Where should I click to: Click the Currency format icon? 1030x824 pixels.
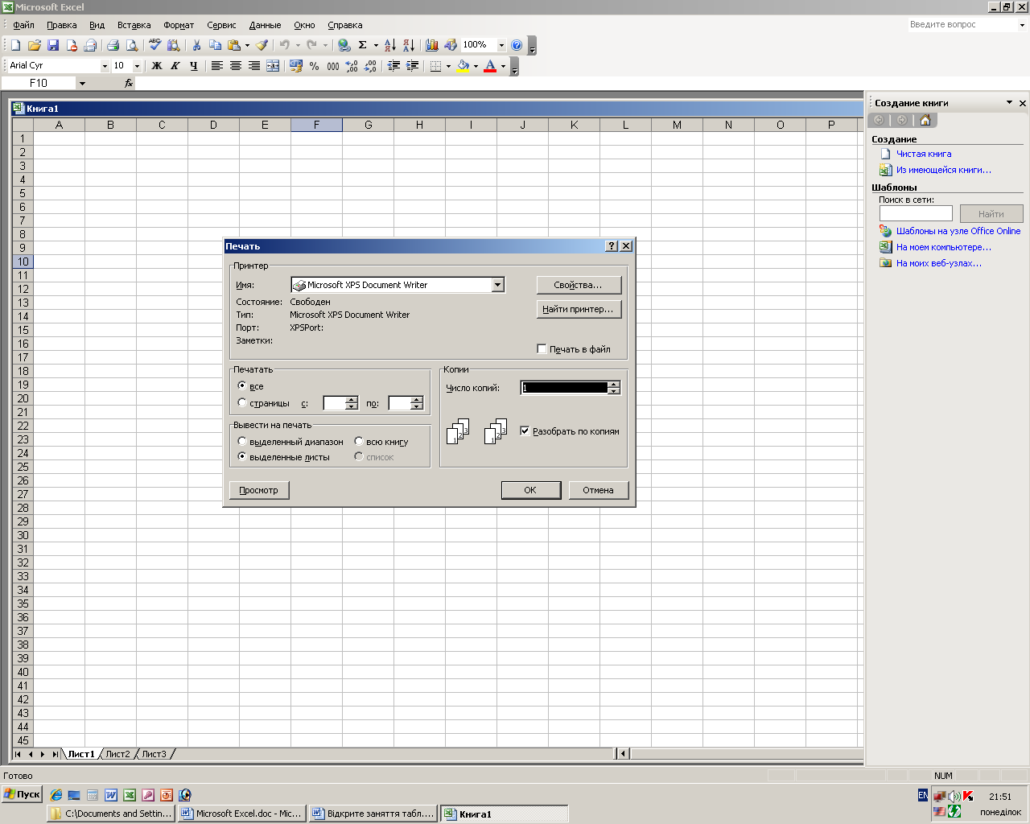(x=296, y=66)
